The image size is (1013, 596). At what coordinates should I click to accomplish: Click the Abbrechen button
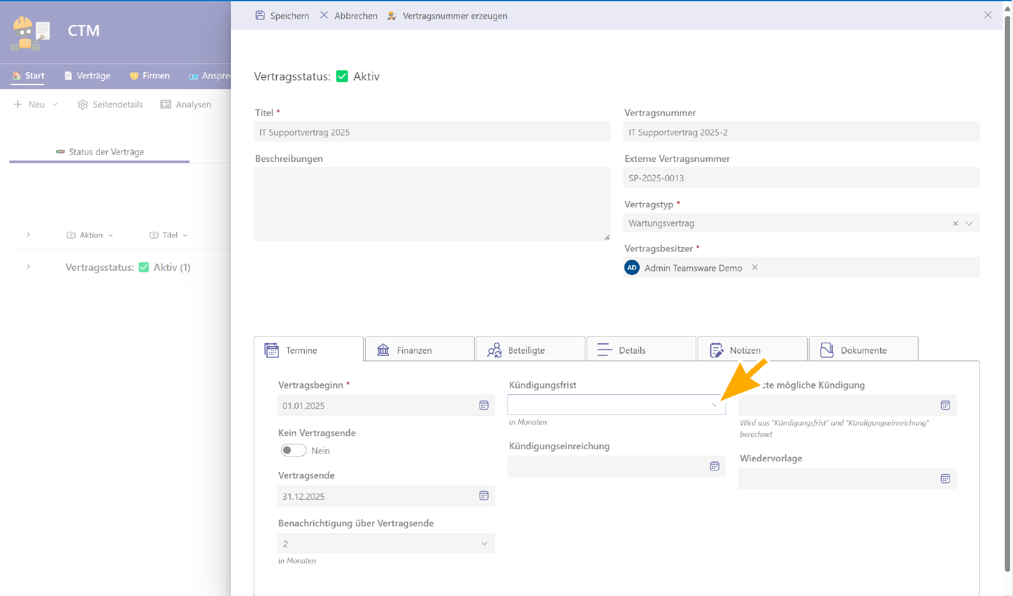pyautogui.click(x=349, y=16)
